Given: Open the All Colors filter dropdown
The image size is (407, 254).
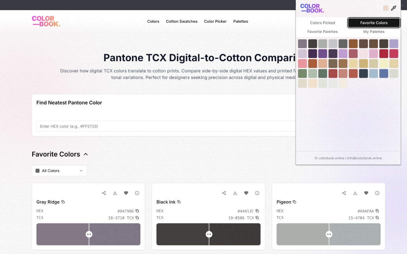Looking at the screenshot, I should [59, 171].
